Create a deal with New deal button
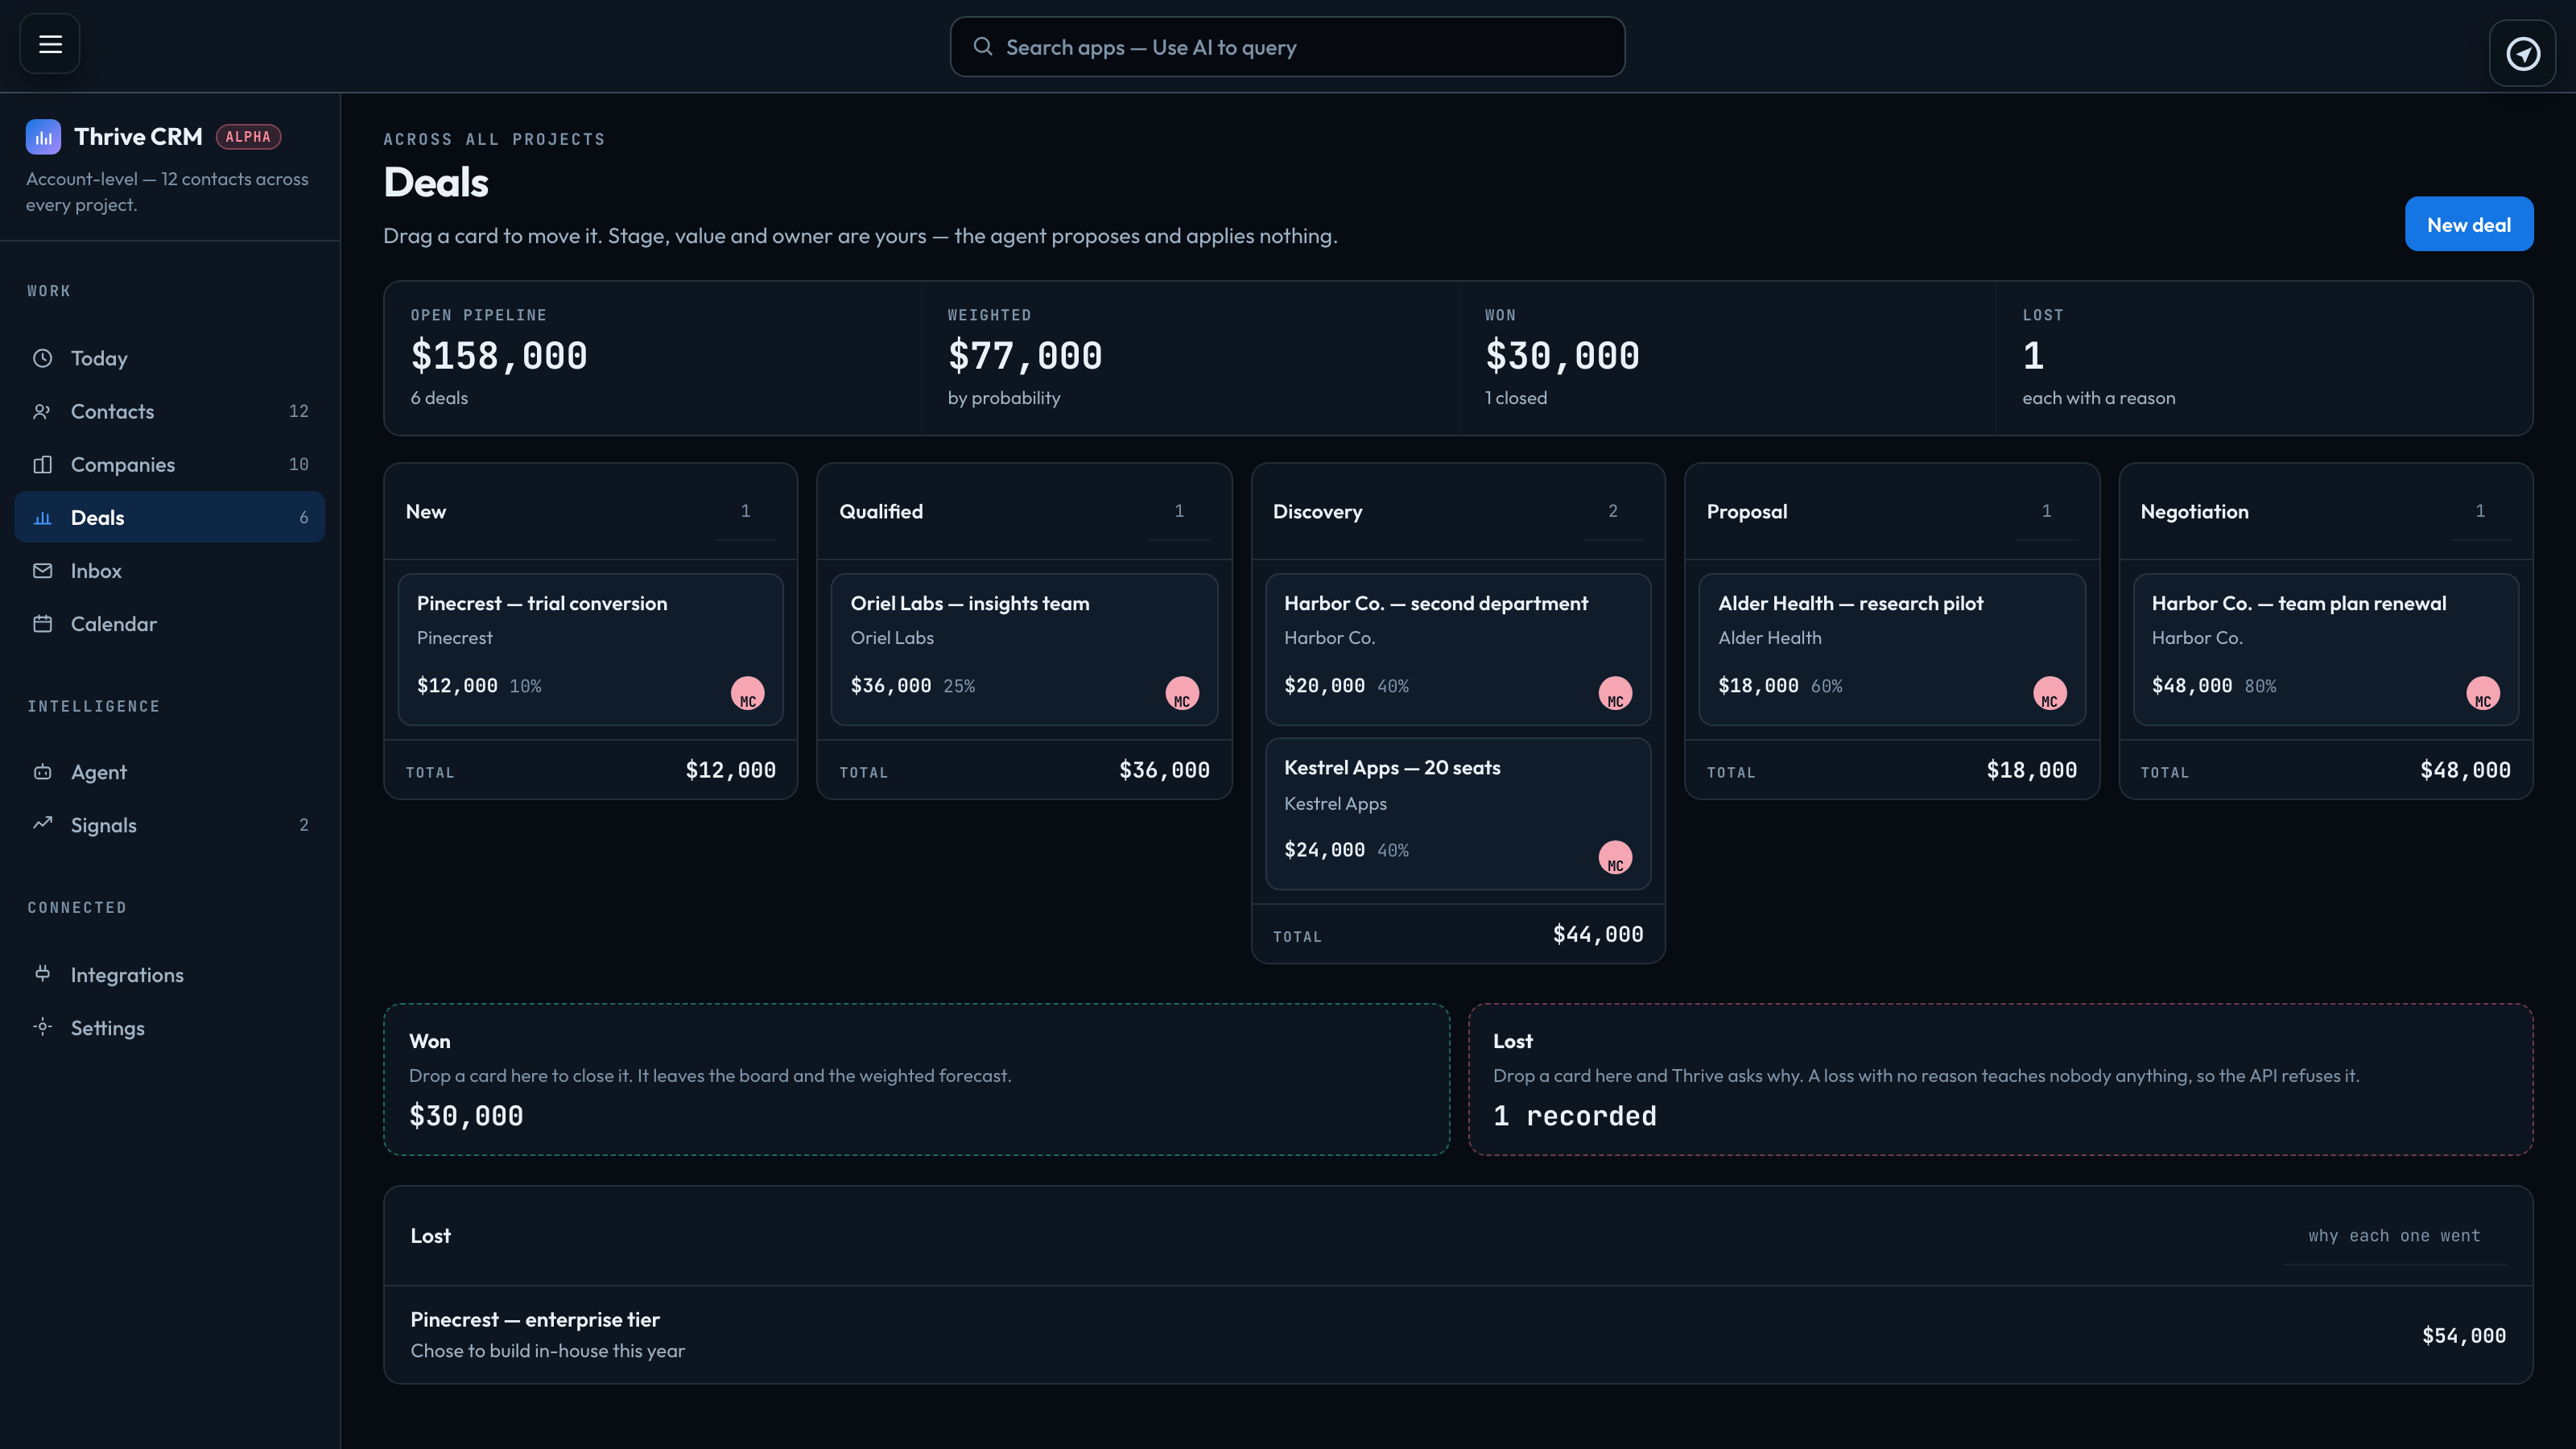The width and height of the screenshot is (2576, 1449). point(2469,224)
